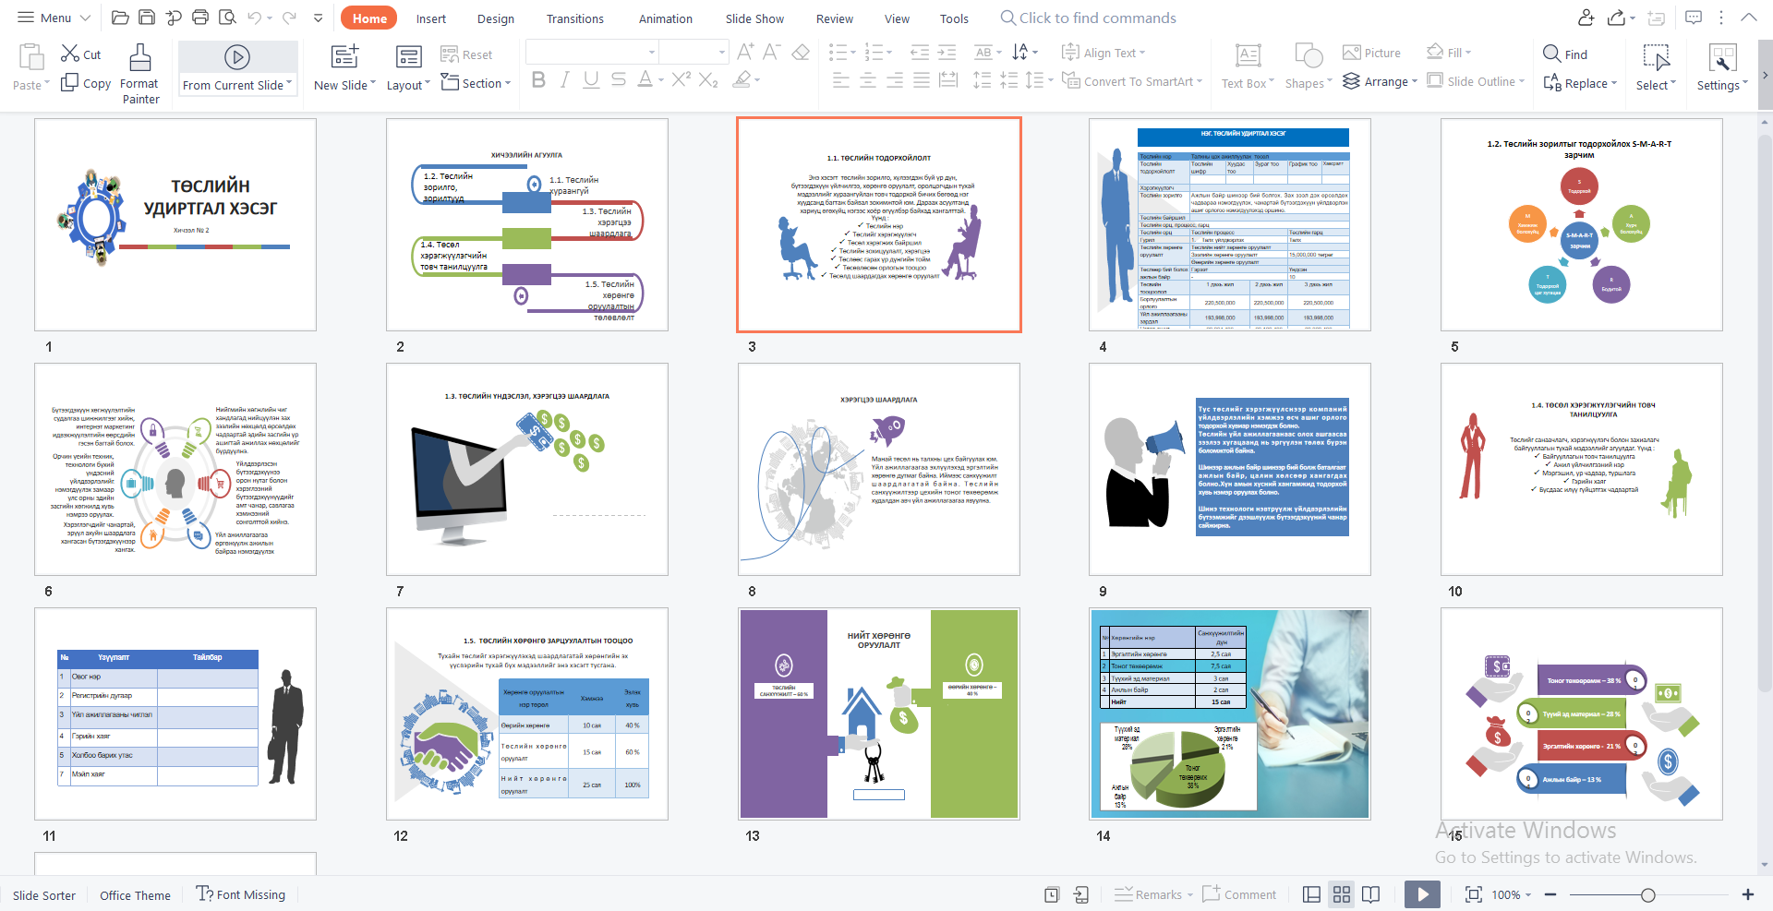Toggle Italic formatting

tap(565, 80)
